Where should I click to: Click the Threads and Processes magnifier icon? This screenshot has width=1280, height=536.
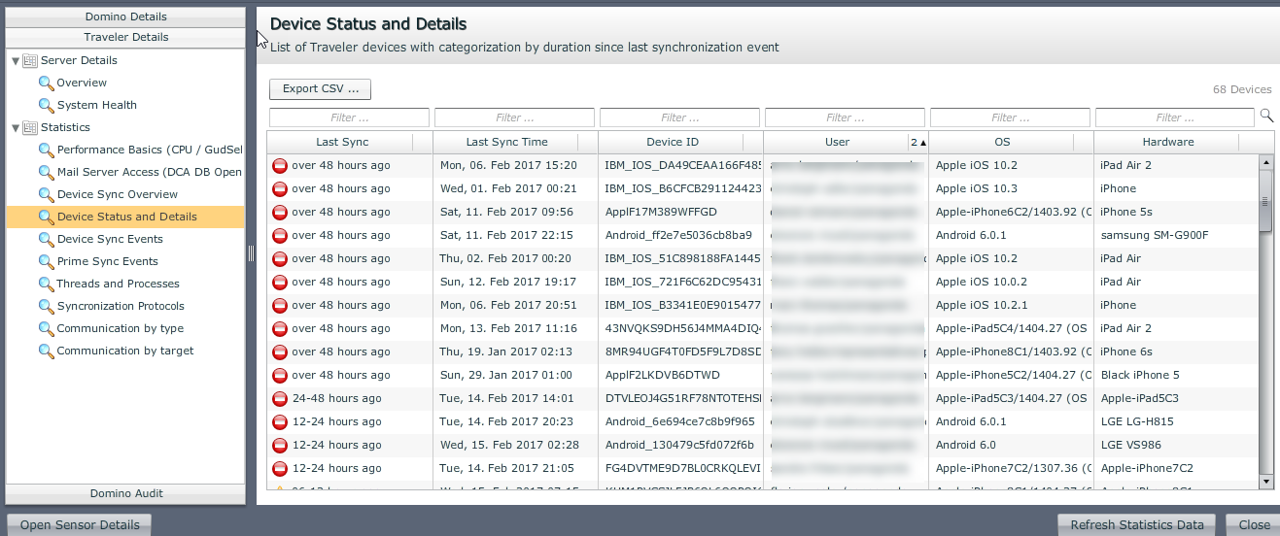click(46, 285)
